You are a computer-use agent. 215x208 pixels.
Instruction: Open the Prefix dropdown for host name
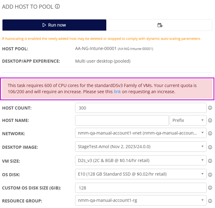188,120
